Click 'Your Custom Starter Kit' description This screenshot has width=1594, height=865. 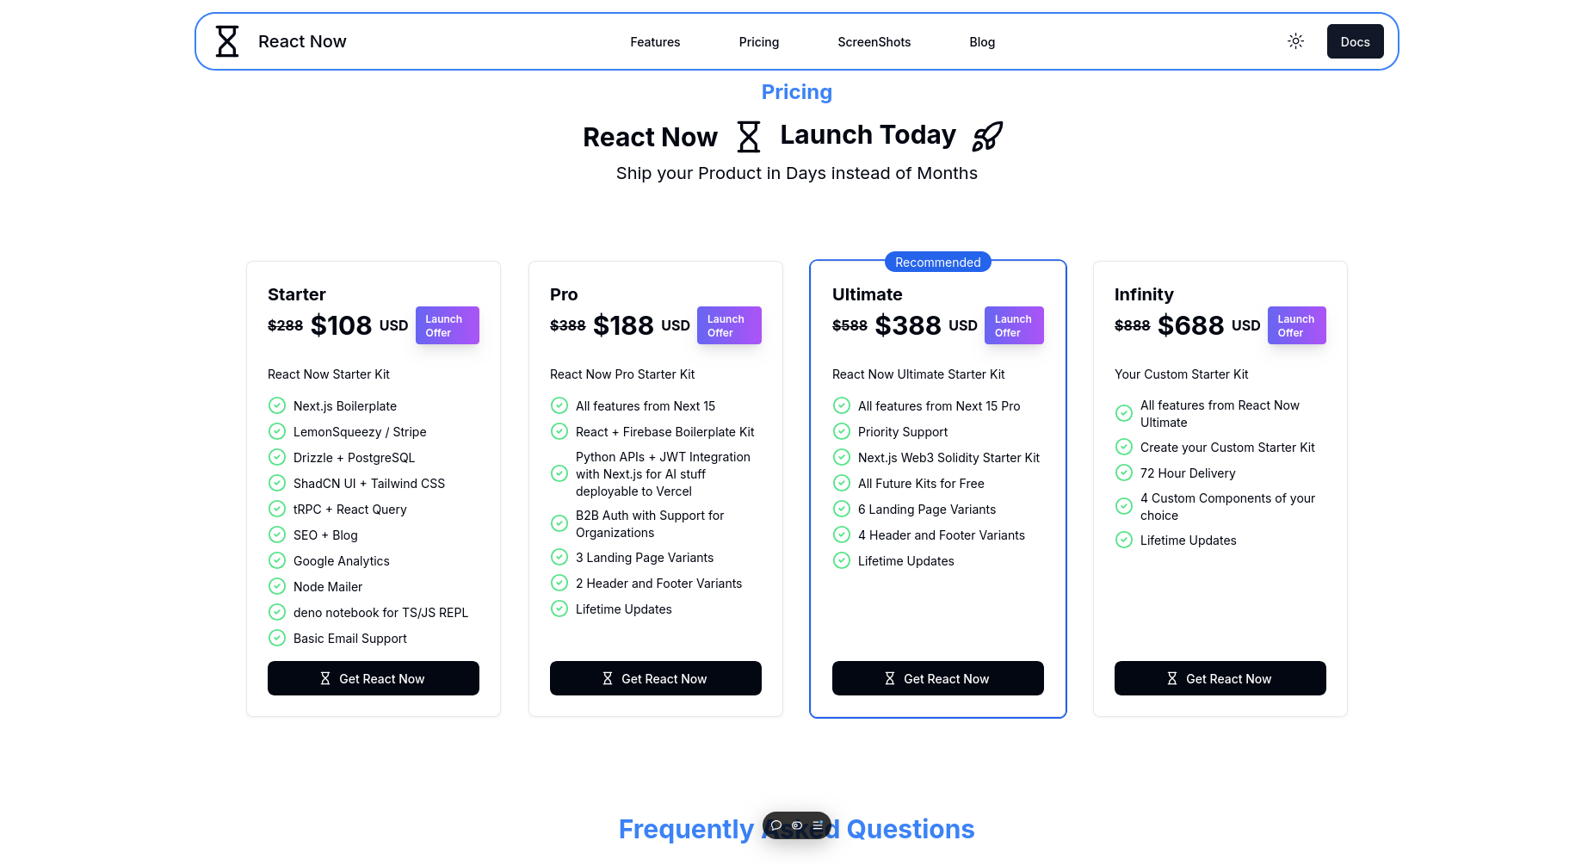tap(1181, 374)
